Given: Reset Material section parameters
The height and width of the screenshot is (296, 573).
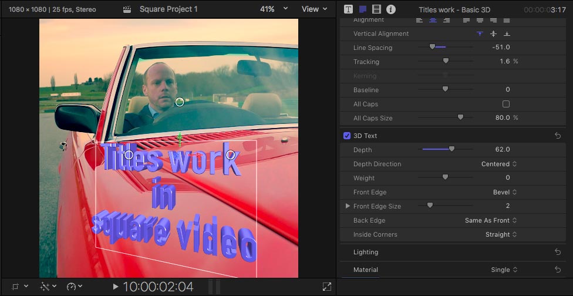Looking at the screenshot, I should click(558, 270).
